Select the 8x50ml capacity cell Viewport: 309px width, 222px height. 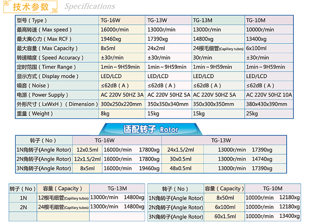pos(225,198)
